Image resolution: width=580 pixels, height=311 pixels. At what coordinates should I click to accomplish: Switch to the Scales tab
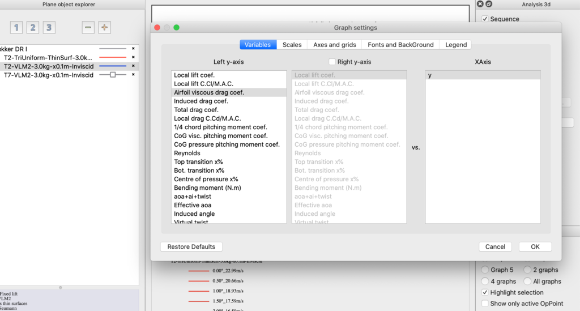point(292,45)
